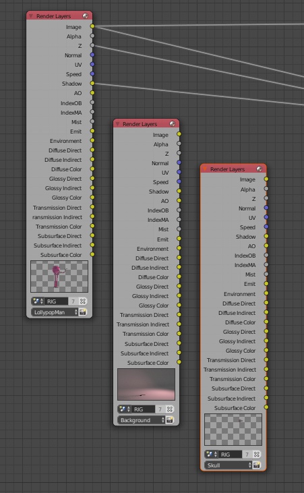
Task: Click Image output socket on Skull node
Action: (266, 179)
